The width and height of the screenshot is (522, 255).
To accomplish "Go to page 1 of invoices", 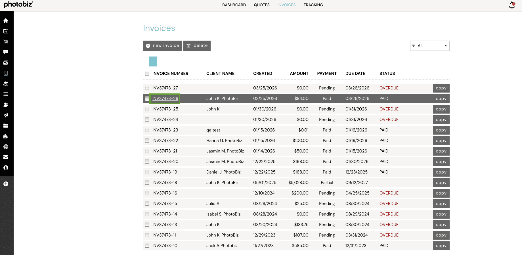I will pyautogui.click(x=153, y=61).
